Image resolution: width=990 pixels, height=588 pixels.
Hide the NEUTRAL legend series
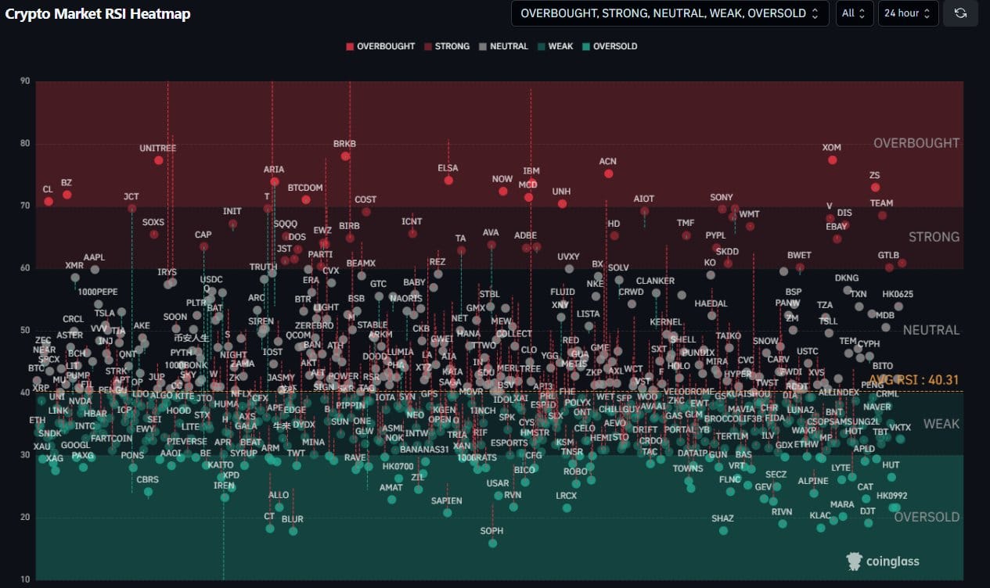pos(503,46)
